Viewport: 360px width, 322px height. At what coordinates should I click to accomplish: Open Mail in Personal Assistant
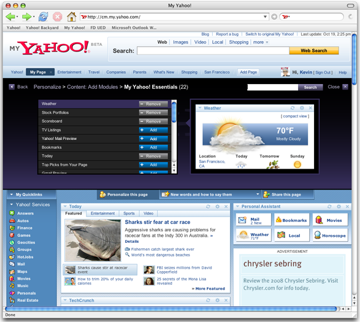(253, 220)
